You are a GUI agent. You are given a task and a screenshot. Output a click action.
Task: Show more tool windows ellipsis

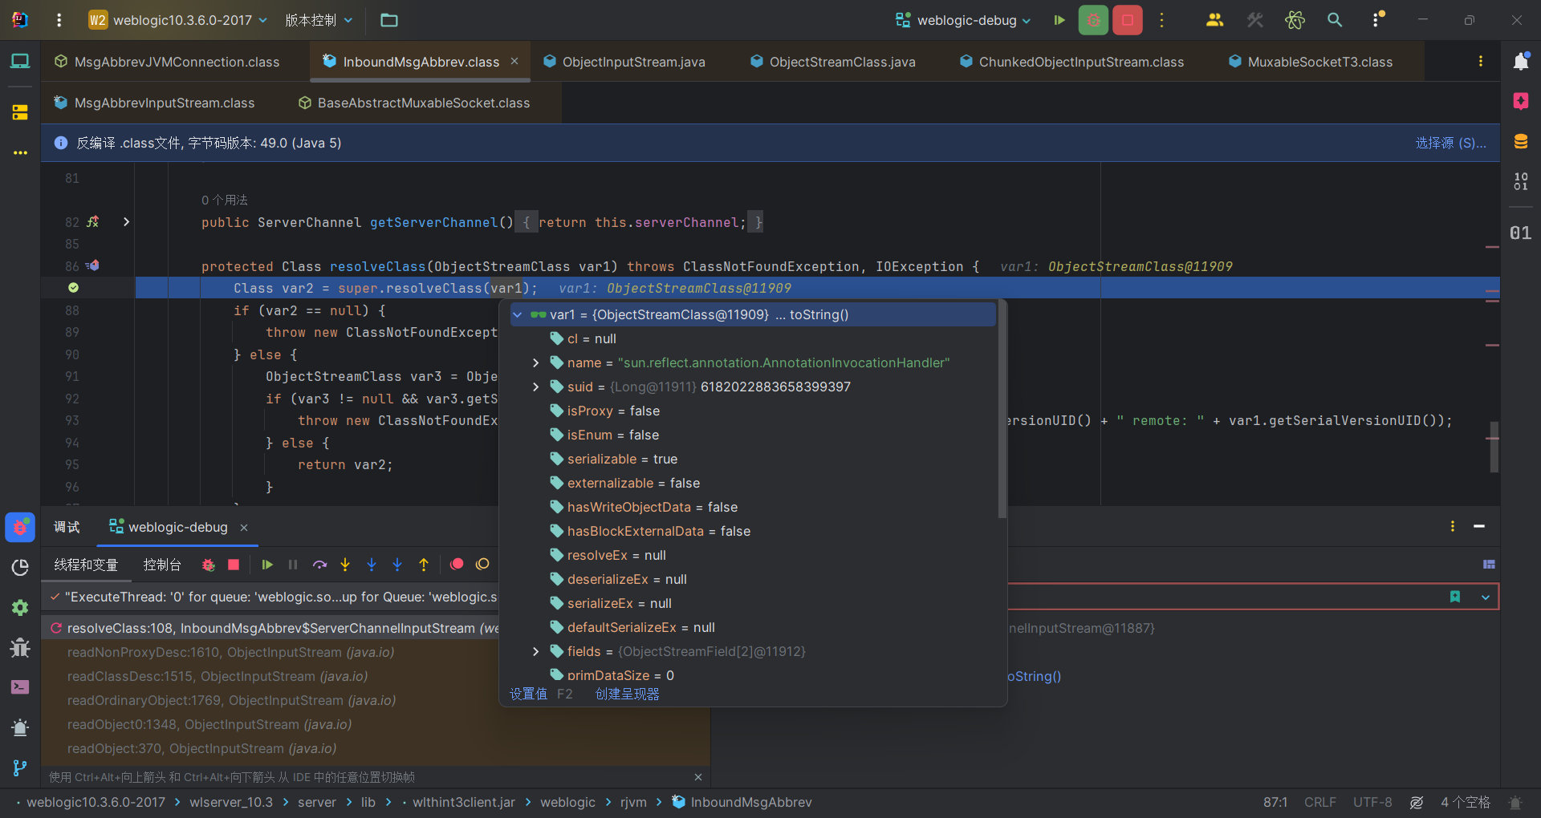pyautogui.click(x=20, y=152)
